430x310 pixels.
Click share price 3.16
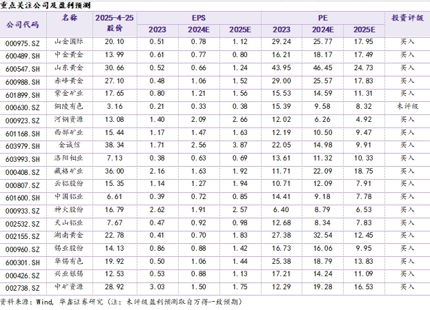[115, 106]
